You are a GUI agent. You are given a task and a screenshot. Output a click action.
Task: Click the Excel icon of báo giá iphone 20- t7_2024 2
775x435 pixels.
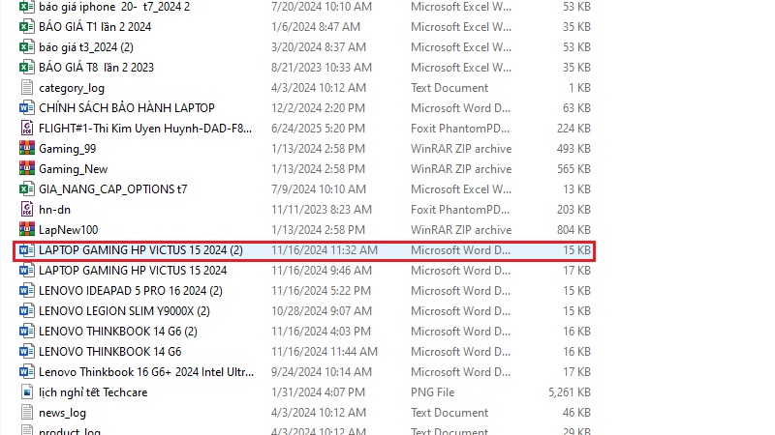point(27,7)
